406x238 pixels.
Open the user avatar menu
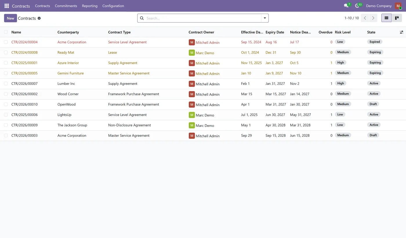point(398,6)
